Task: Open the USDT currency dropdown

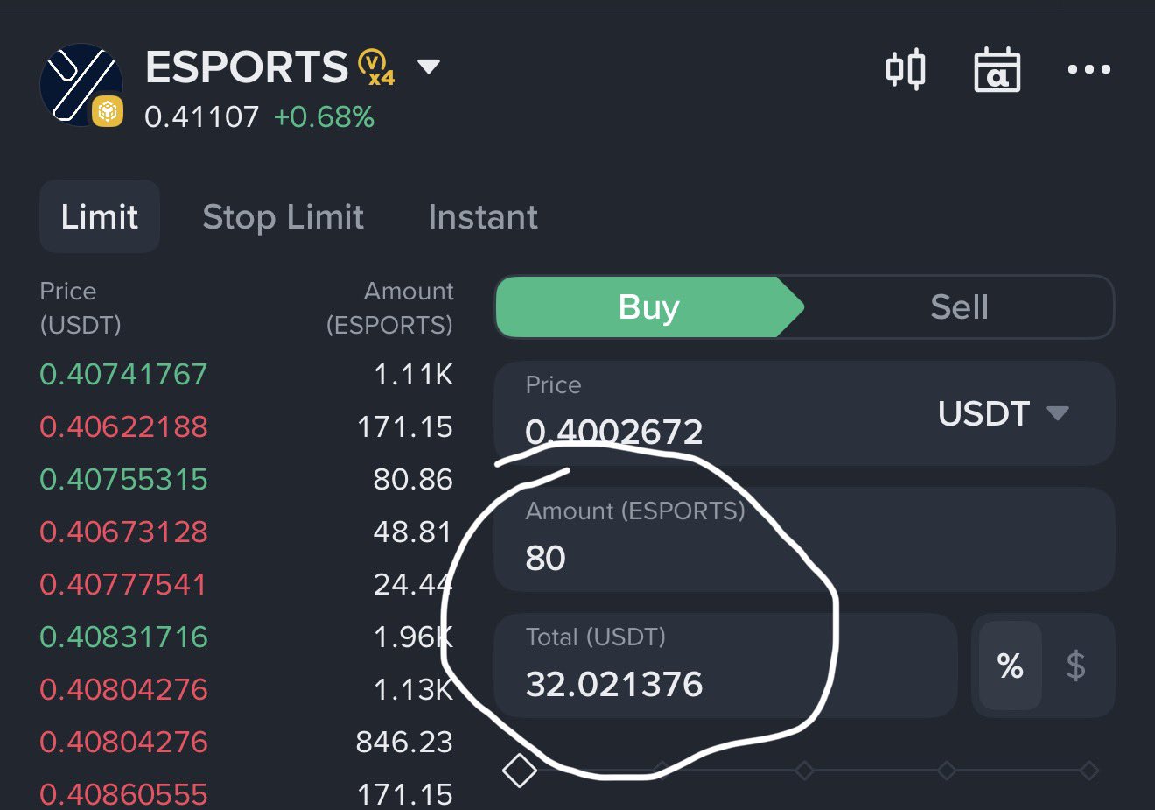Action: tap(1003, 413)
